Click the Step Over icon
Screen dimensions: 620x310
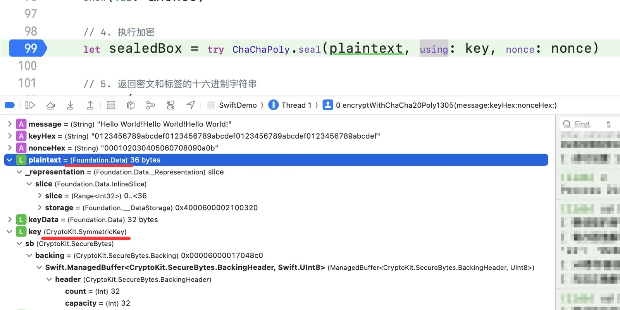[50, 105]
